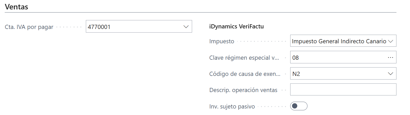Open the Cta. IVA por pagar dropdown arrow
The width and height of the screenshot is (410, 115).
click(x=186, y=27)
